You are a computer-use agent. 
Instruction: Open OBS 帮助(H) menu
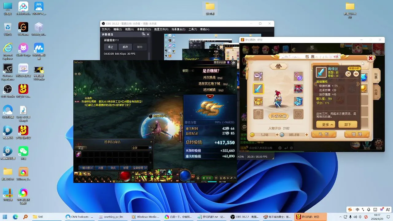click(x=205, y=29)
